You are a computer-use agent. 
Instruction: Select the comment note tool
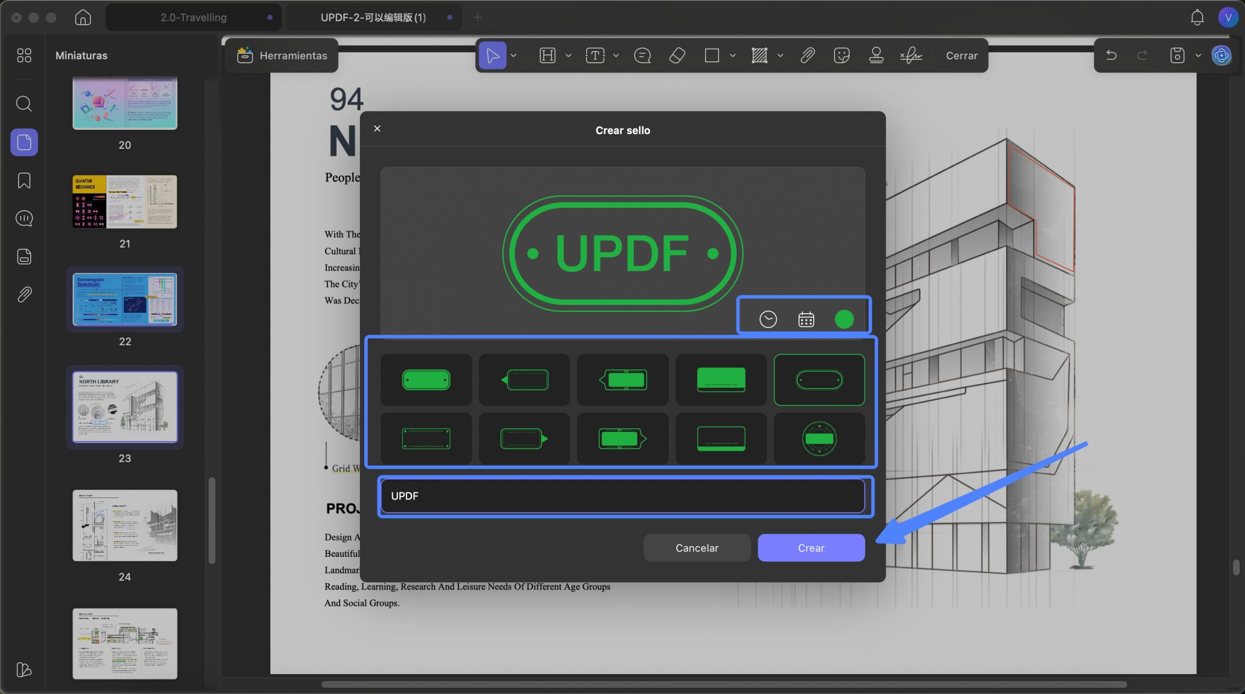[x=642, y=55]
